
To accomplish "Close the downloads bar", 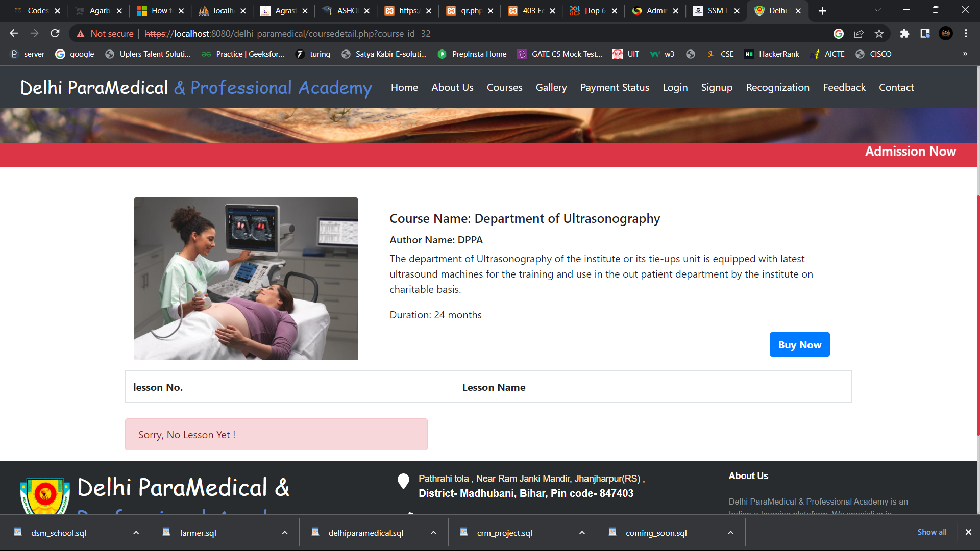I will click(968, 532).
